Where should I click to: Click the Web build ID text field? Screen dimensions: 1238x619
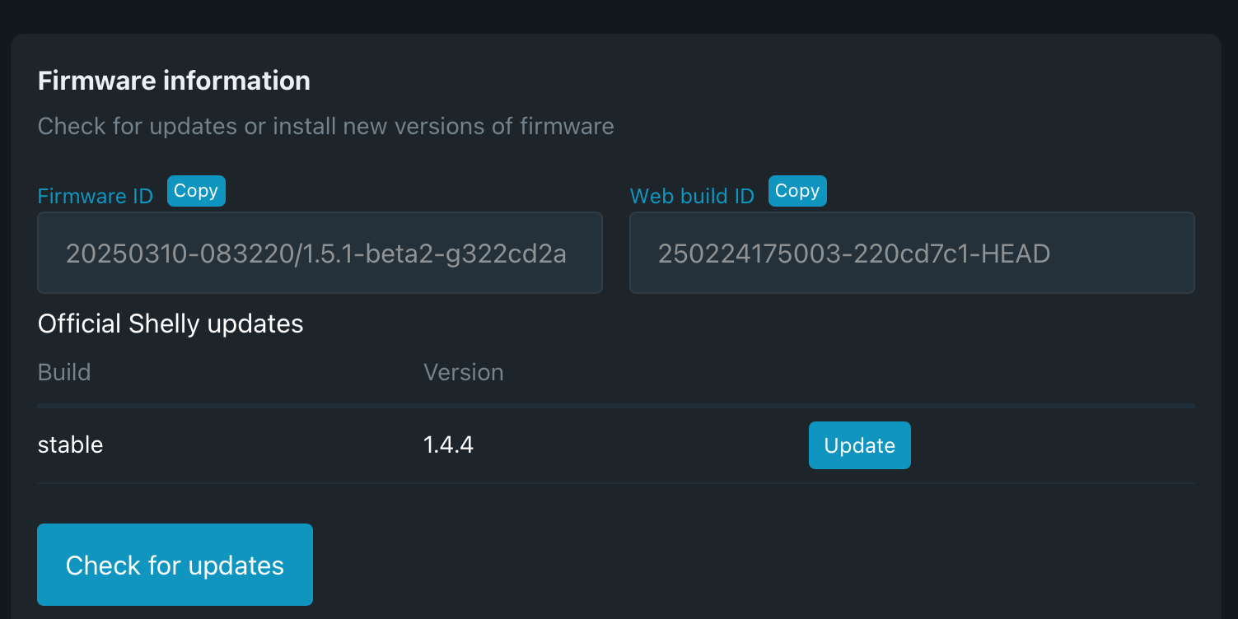click(x=912, y=253)
